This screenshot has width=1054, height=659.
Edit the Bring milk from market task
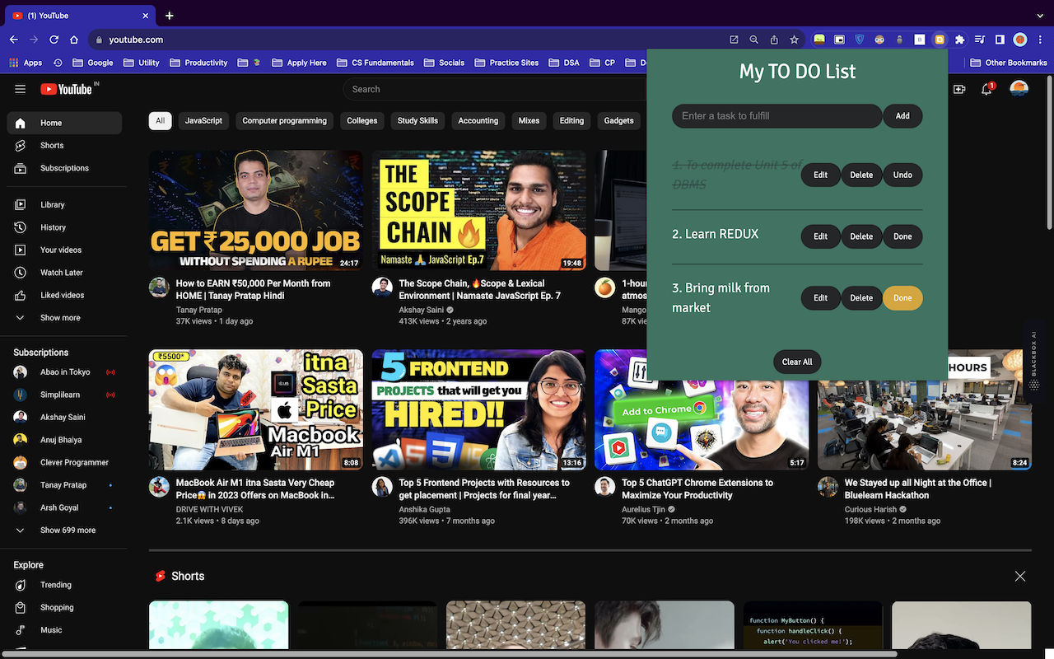coord(821,298)
